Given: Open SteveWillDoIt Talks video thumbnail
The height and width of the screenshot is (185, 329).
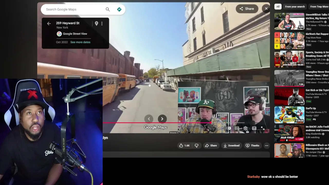Looking at the screenshot, I should 289,21.
